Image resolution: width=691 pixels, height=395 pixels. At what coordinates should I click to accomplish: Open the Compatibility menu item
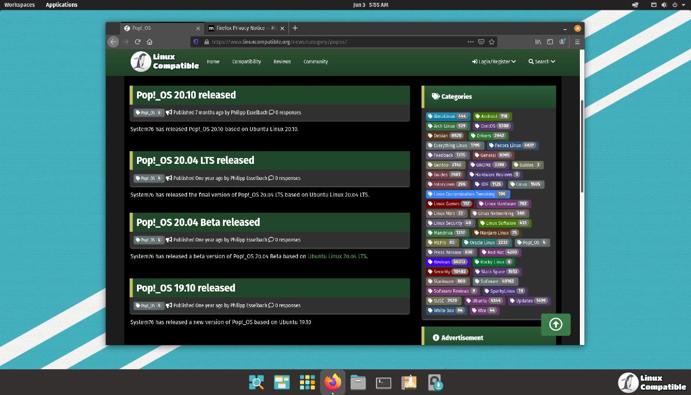[246, 62]
